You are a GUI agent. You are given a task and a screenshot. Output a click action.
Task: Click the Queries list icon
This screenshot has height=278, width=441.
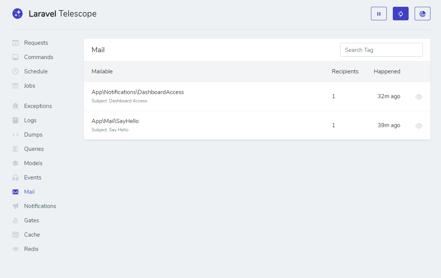coord(15,149)
